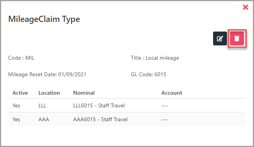This screenshot has height=147, width=254.
Task: Click the Account dashes in AAA row
Action: [164, 120]
